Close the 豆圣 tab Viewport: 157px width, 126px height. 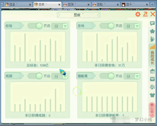click(30, 5)
